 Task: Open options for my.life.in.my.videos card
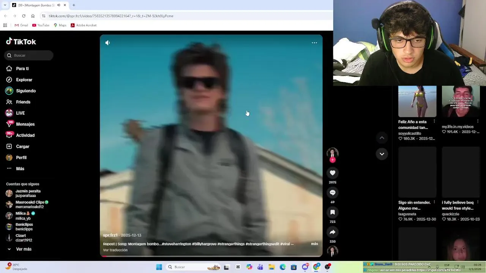pos(478,121)
